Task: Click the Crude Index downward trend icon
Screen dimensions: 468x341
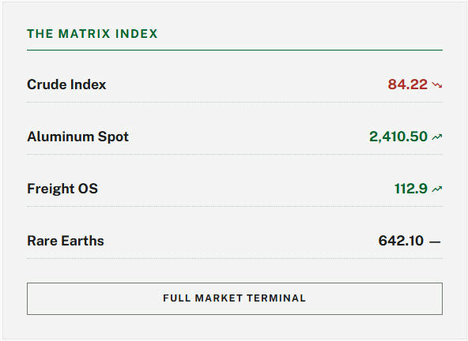Action: pyautogui.click(x=437, y=85)
